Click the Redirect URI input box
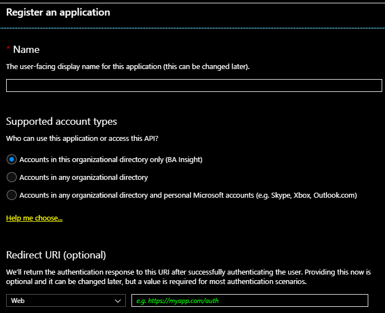The image size is (385, 313). coord(250,301)
